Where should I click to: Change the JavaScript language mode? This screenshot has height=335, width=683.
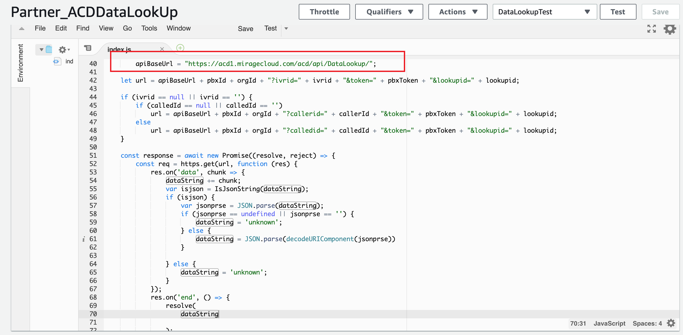609,323
